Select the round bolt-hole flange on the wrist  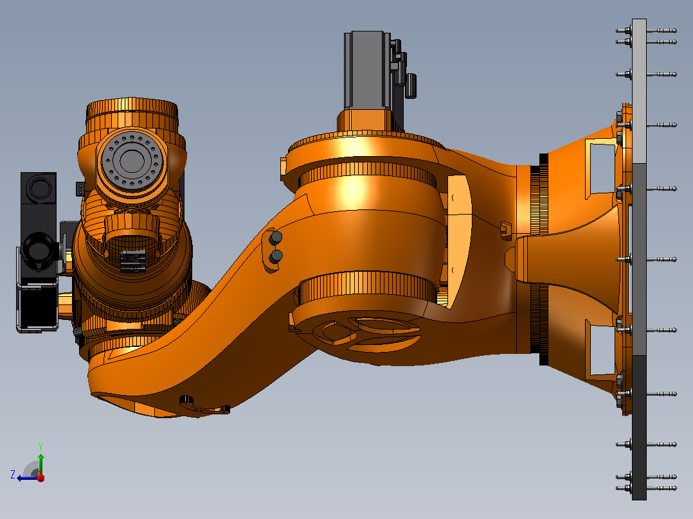[132, 160]
